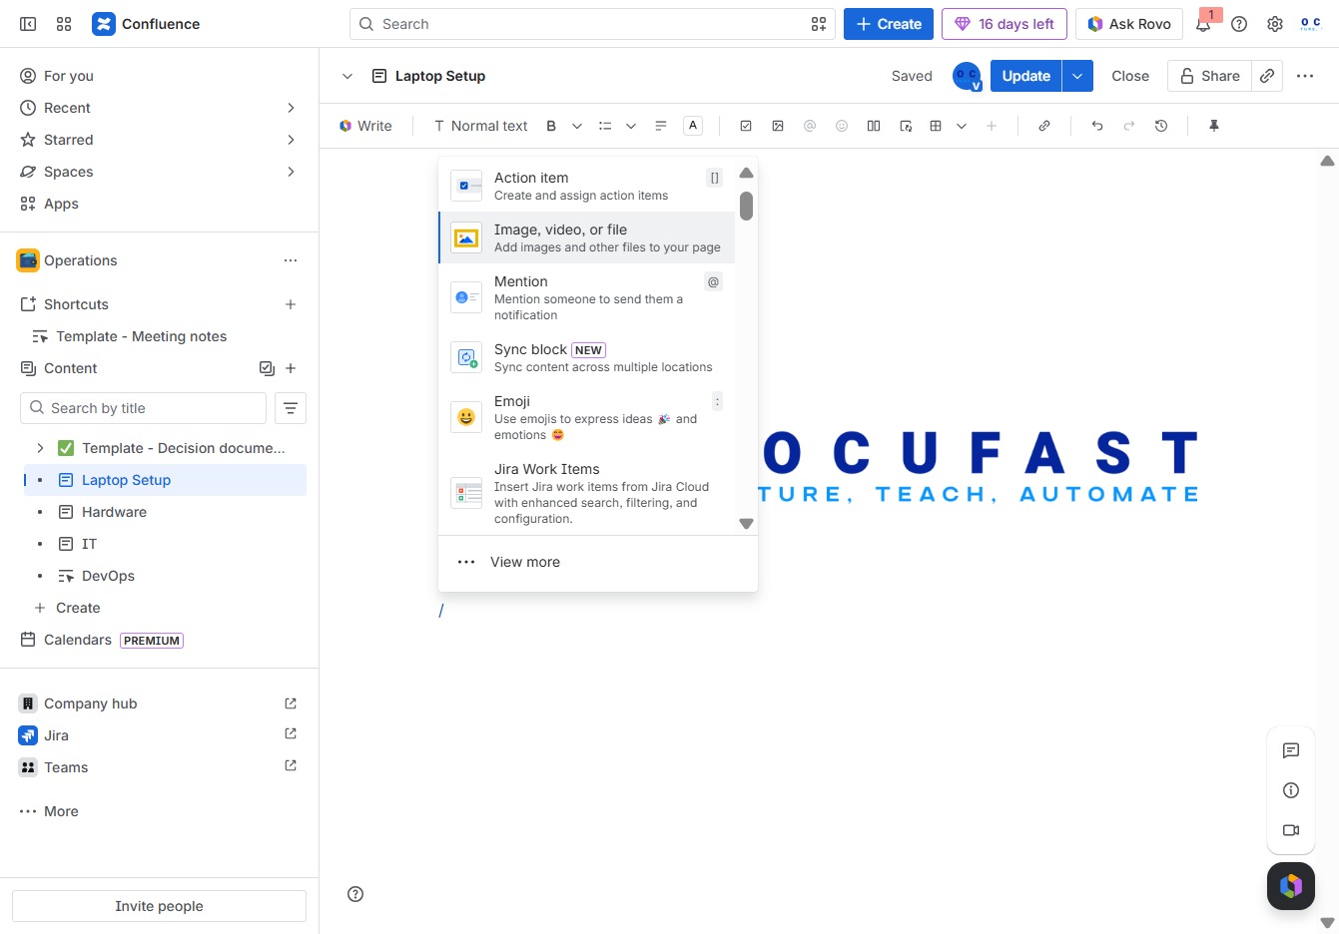This screenshot has width=1339, height=934.
Task: Insert a link from toolbar
Action: (x=1044, y=126)
